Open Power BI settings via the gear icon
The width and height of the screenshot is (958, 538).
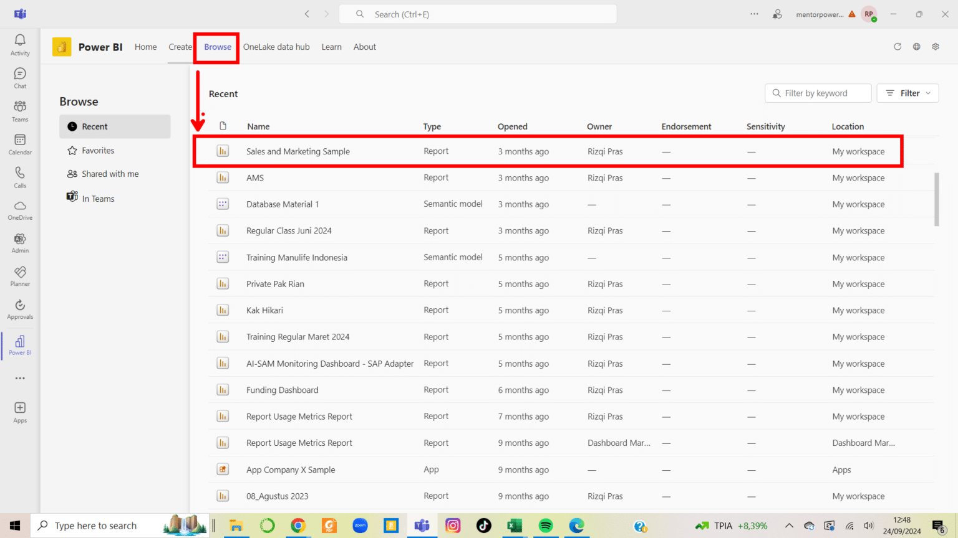[x=936, y=46]
